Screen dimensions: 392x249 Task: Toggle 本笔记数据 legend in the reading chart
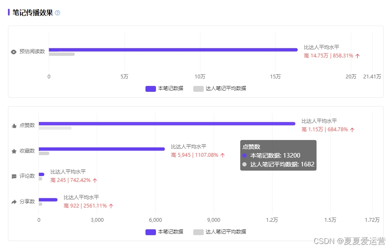tap(164, 88)
